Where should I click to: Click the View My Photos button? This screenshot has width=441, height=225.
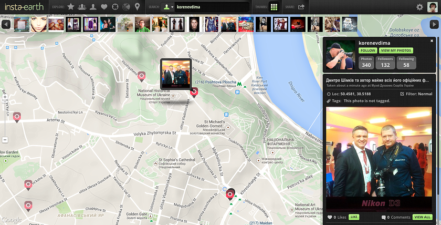pyautogui.click(x=396, y=50)
